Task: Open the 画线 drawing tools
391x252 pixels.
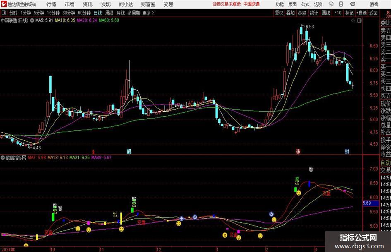Action: (326, 13)
